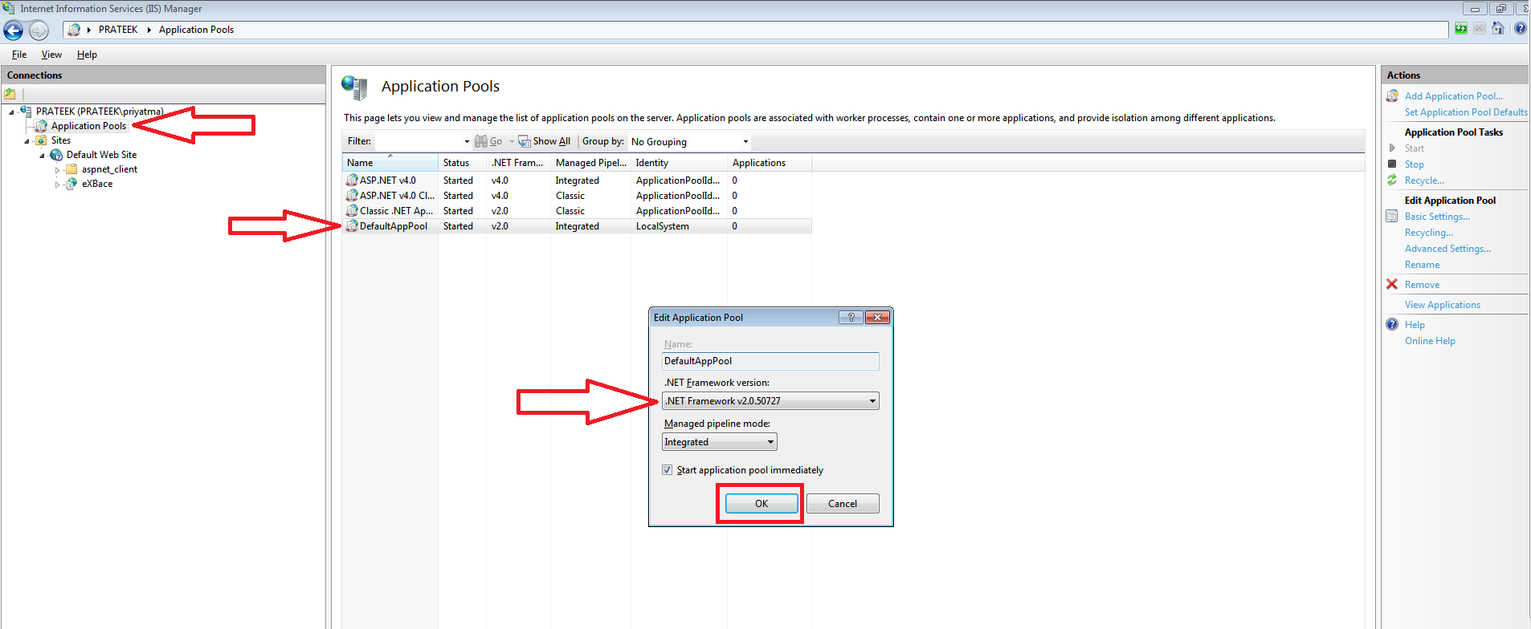Click the Online Help link
Image resolution: width=1531 pixels, height=629 pixels.
click(1430, 341)
